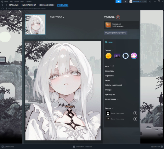Open the Справка menu
Viewport: 164px width, 149px height.
[x=29, y=2]
